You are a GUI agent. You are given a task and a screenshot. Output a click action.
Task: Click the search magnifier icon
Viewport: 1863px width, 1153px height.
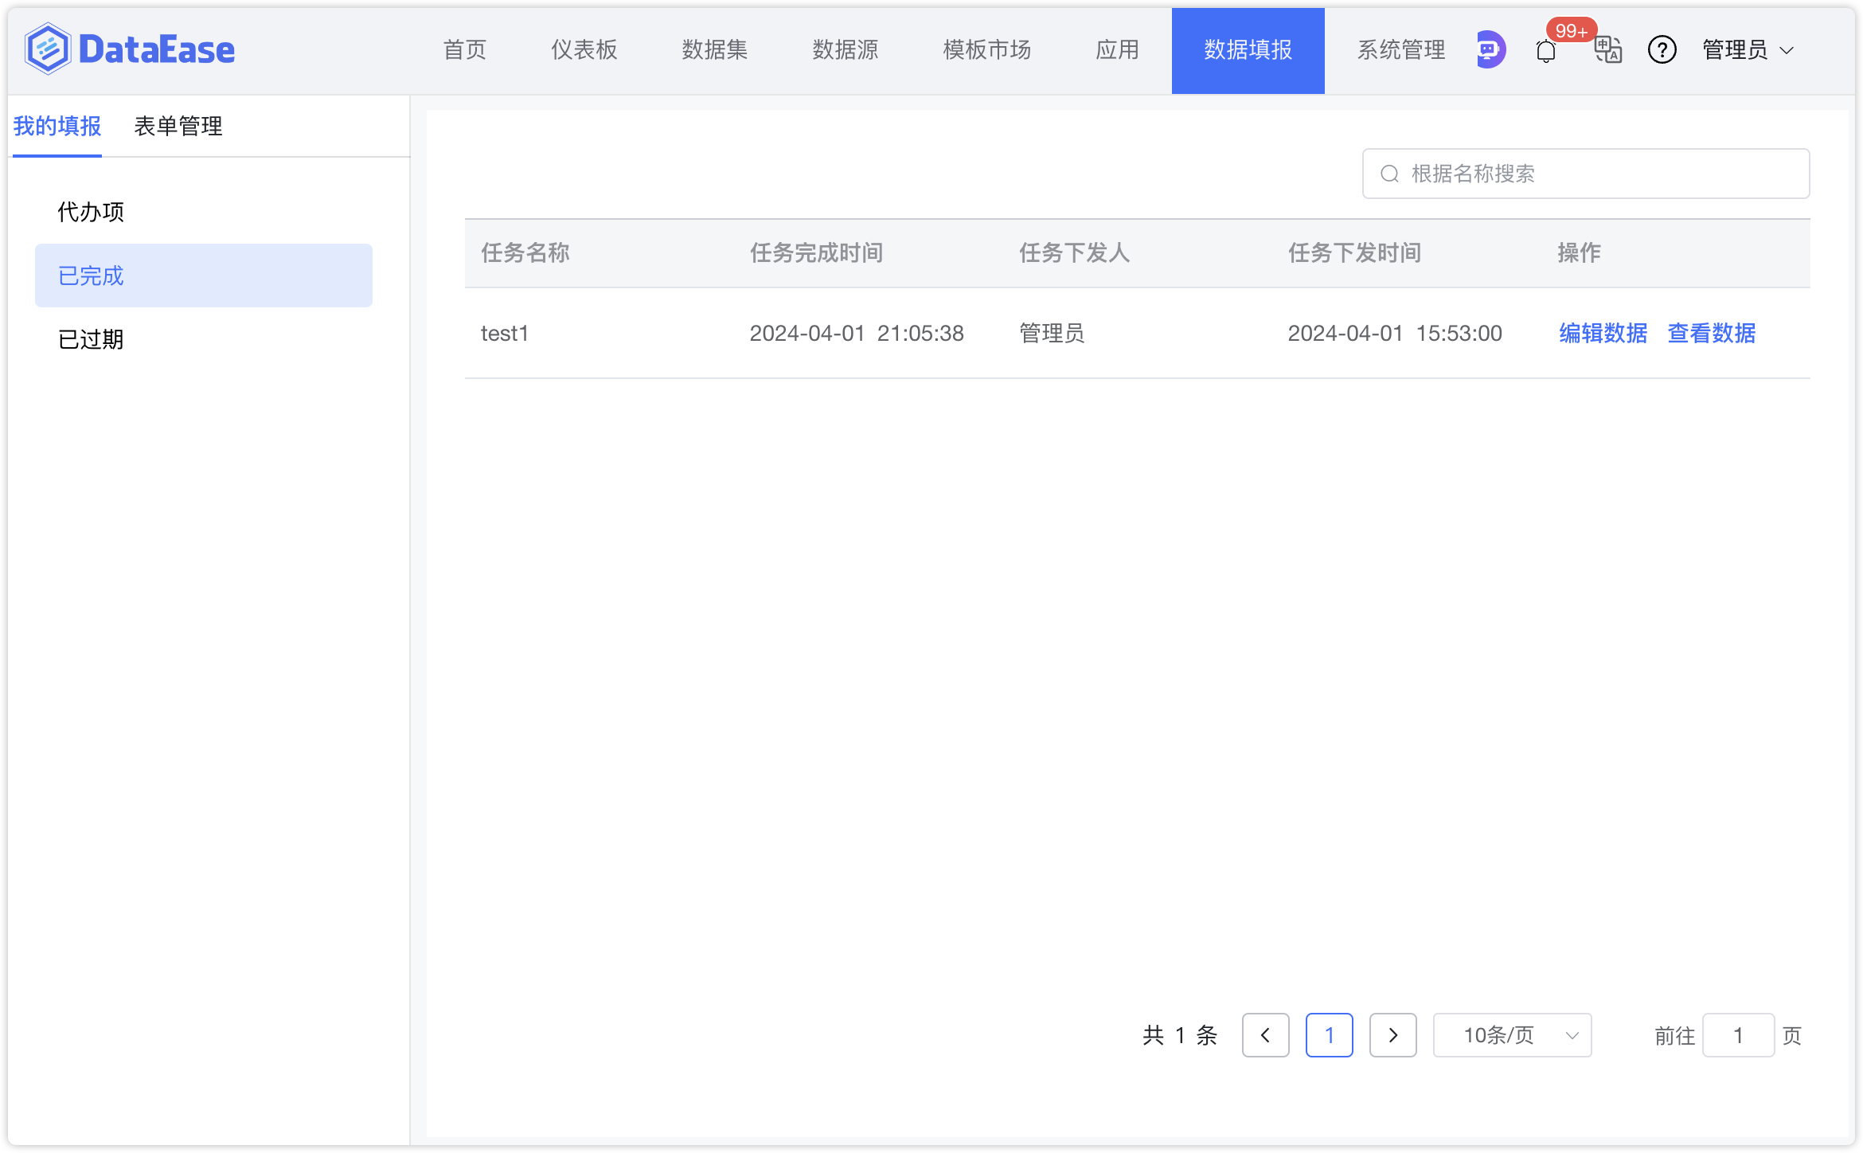[1389, 174]
